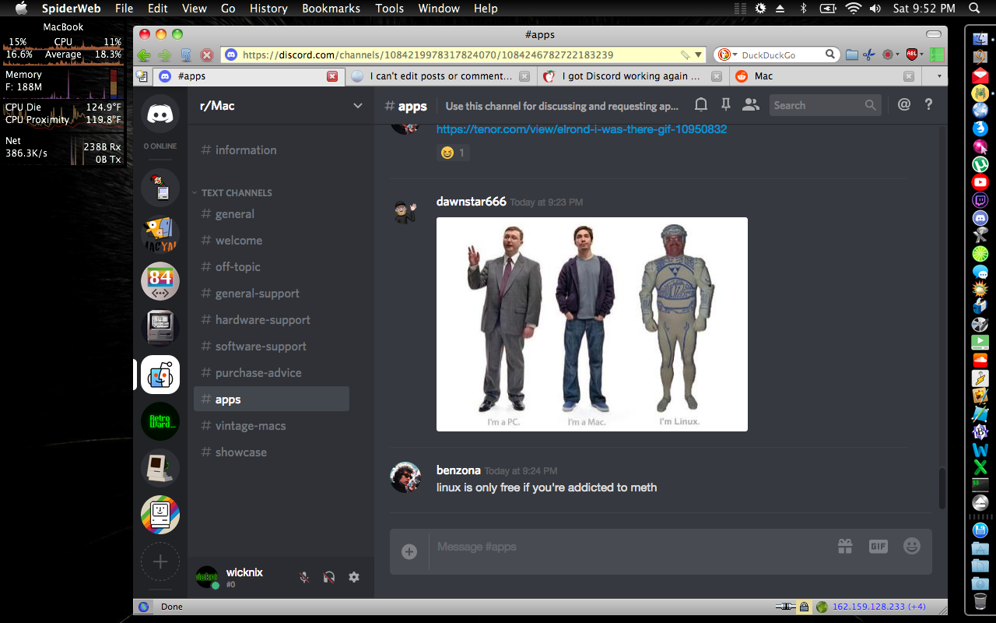Select the showcase channel
The width and height of the screenshot is (996, 623).
(271, 452)
